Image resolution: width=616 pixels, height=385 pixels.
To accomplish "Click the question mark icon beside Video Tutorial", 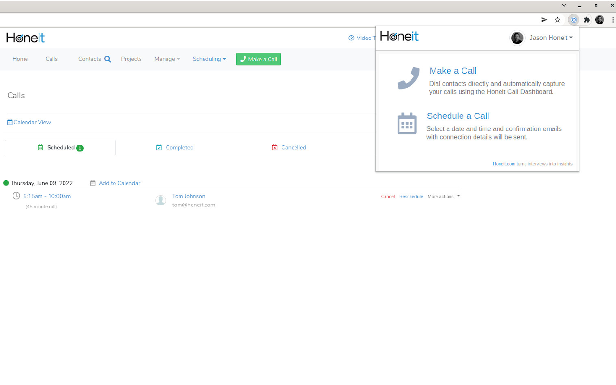I will coord(350,38).
